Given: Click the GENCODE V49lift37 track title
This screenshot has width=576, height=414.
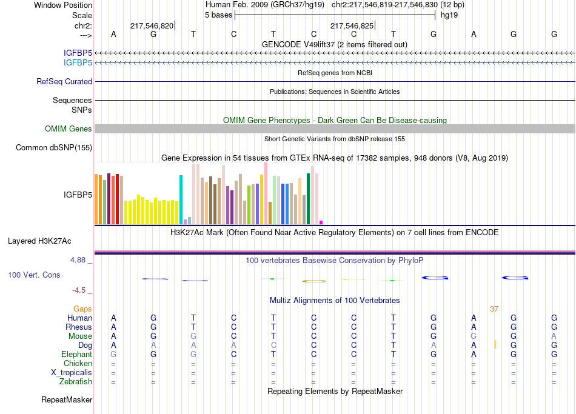Looking at the screenshot, I should click(335, 44).
